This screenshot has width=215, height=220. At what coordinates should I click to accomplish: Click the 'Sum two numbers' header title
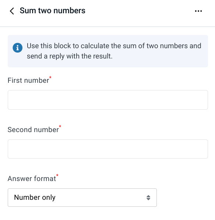52,11
